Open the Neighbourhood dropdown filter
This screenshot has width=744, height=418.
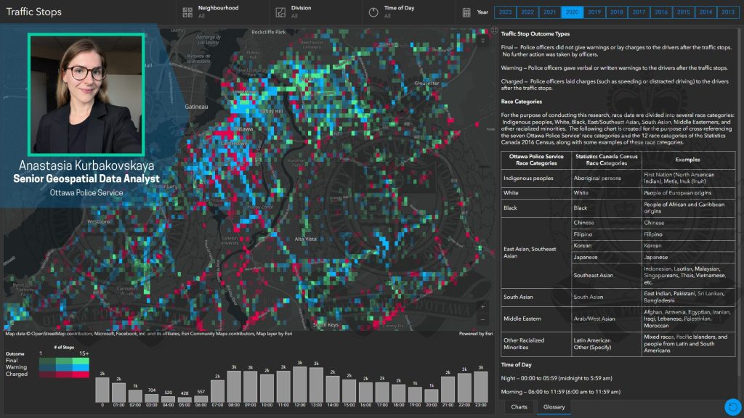pyautogui.click(x=218, y=12)
